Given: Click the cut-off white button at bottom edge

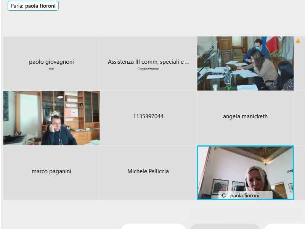Looking at the screenshot, I should tap(284, 226).
